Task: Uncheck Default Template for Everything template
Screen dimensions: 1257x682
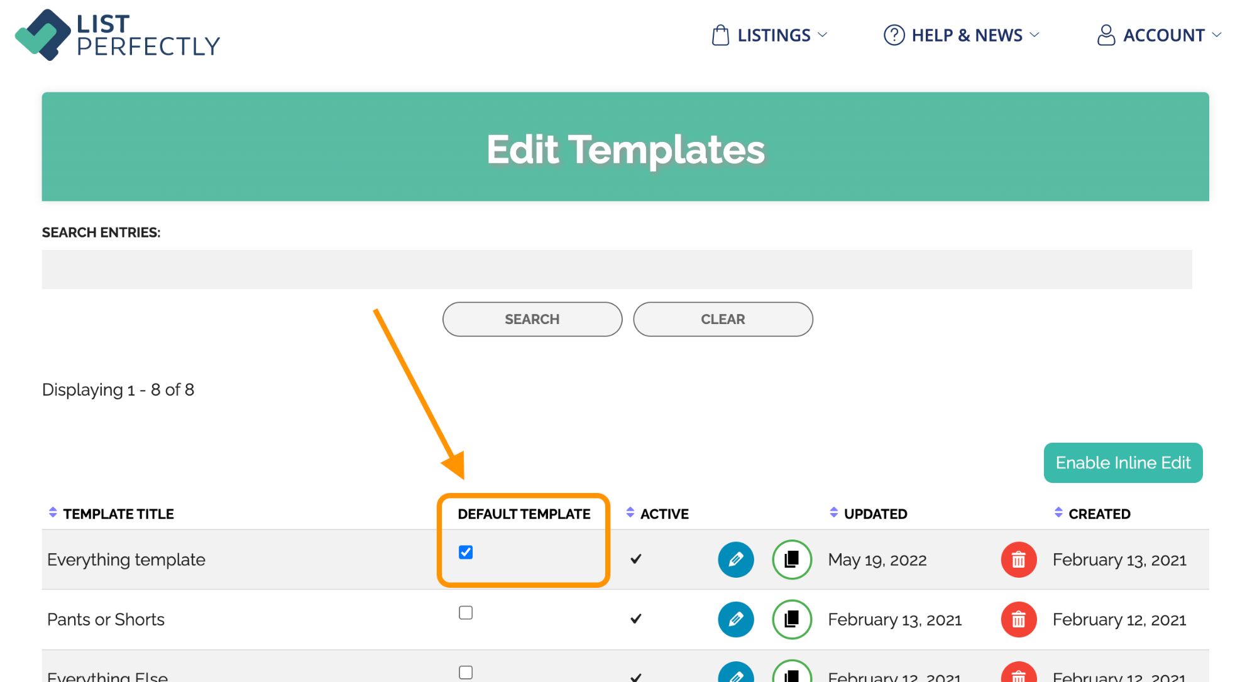Action: [465, 552]
